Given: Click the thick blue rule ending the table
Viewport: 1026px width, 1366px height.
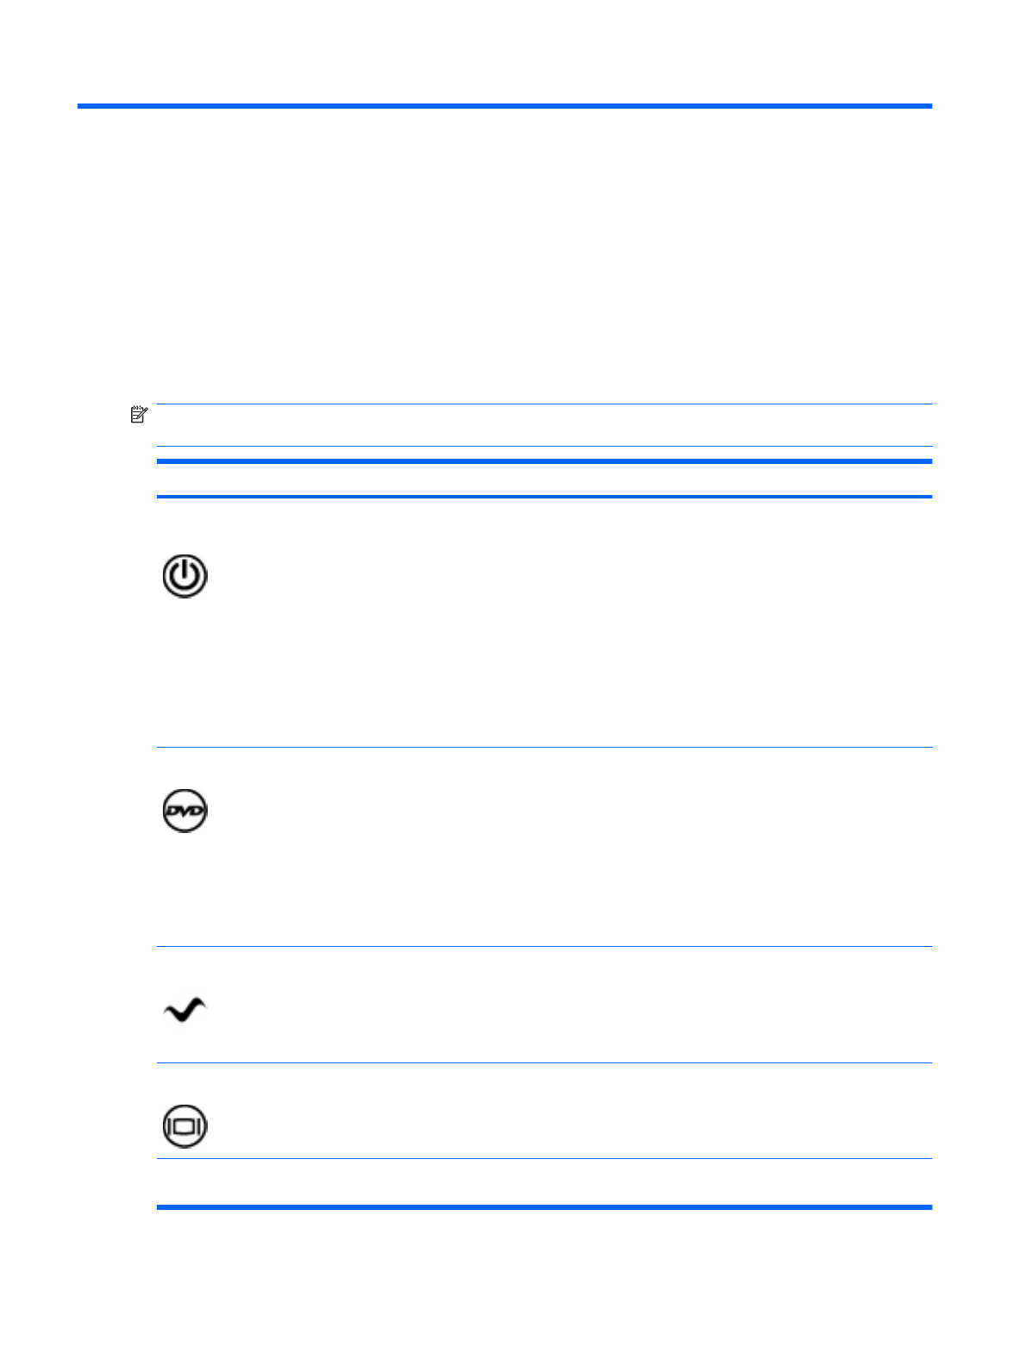Looking at the screenshot, I should 543,1207.
